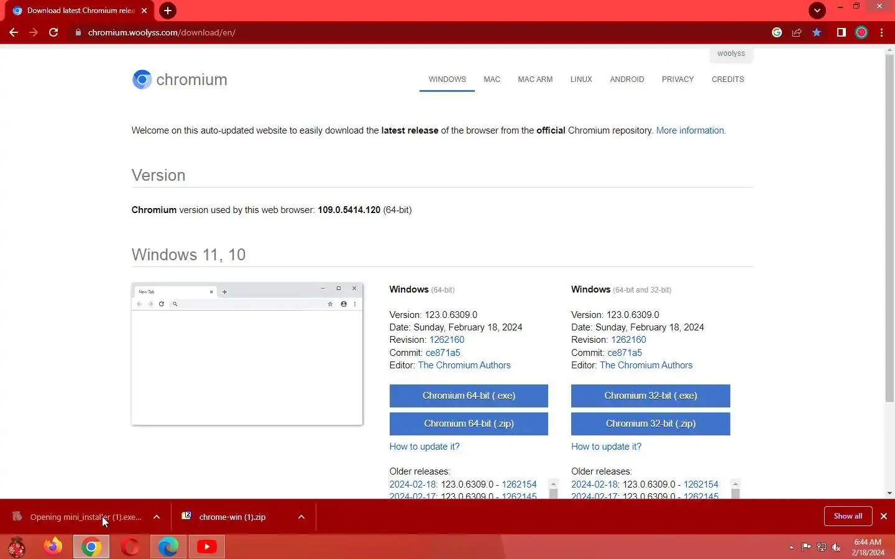The height and width of the screenshot is (559, 895).
Task: Open 64-bit The Chromium Authors link
Action: pos(464,365)
